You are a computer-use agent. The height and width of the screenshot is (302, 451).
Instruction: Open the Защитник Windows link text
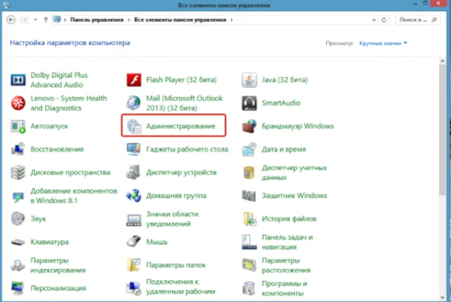coord(295,195)
